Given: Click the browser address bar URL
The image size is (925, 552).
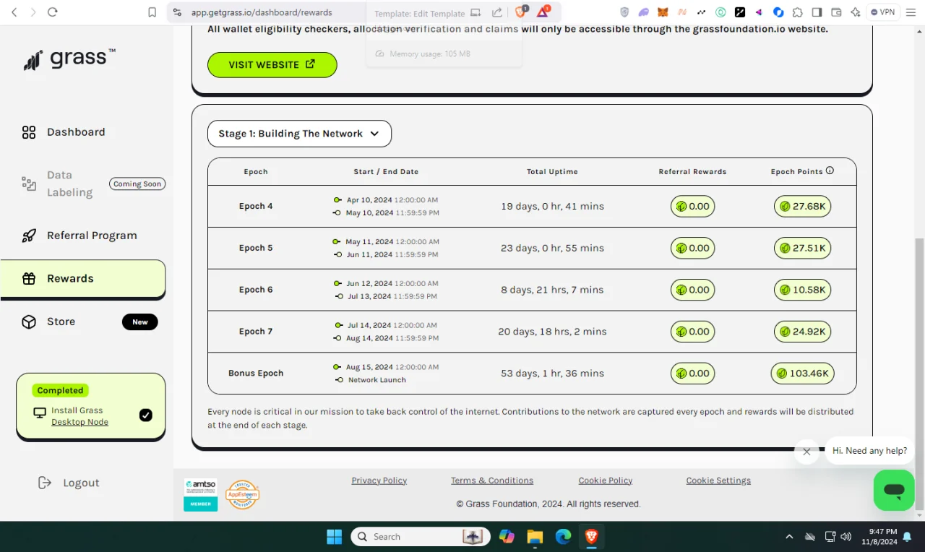Looking at the screenshot, I should (x=262, y=12).
